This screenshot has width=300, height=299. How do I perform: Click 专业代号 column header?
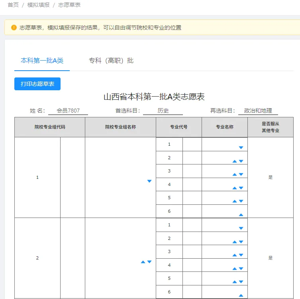tap(179, 127)
